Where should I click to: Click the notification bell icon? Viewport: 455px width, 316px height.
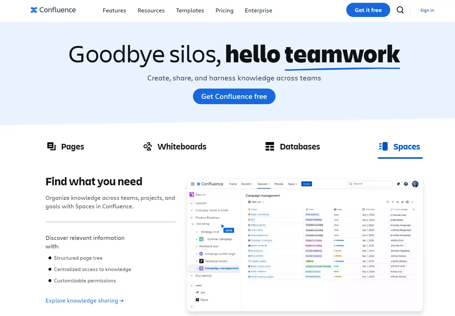point(398,184)
